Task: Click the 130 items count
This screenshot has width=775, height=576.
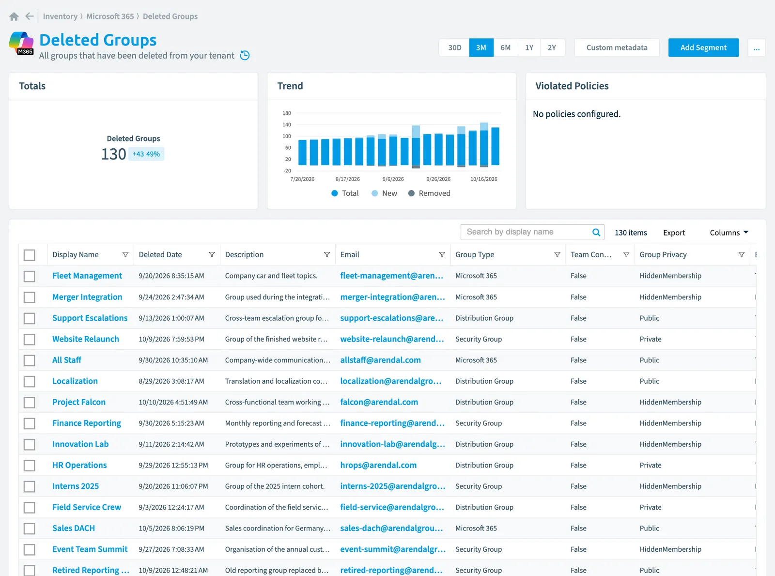Action: click(x=631, y=233)
